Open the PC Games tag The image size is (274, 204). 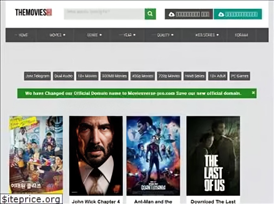[240, 76]
